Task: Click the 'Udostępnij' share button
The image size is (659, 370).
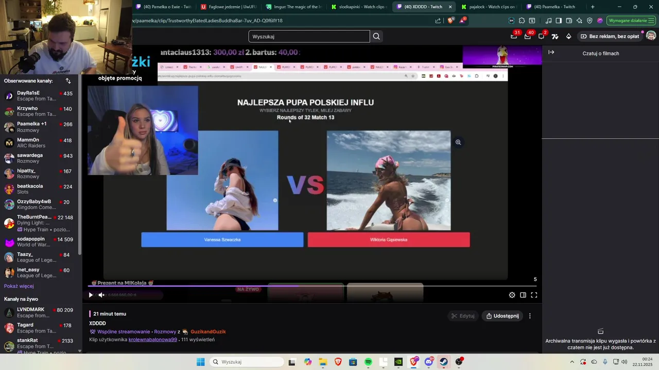Action: 502,316
